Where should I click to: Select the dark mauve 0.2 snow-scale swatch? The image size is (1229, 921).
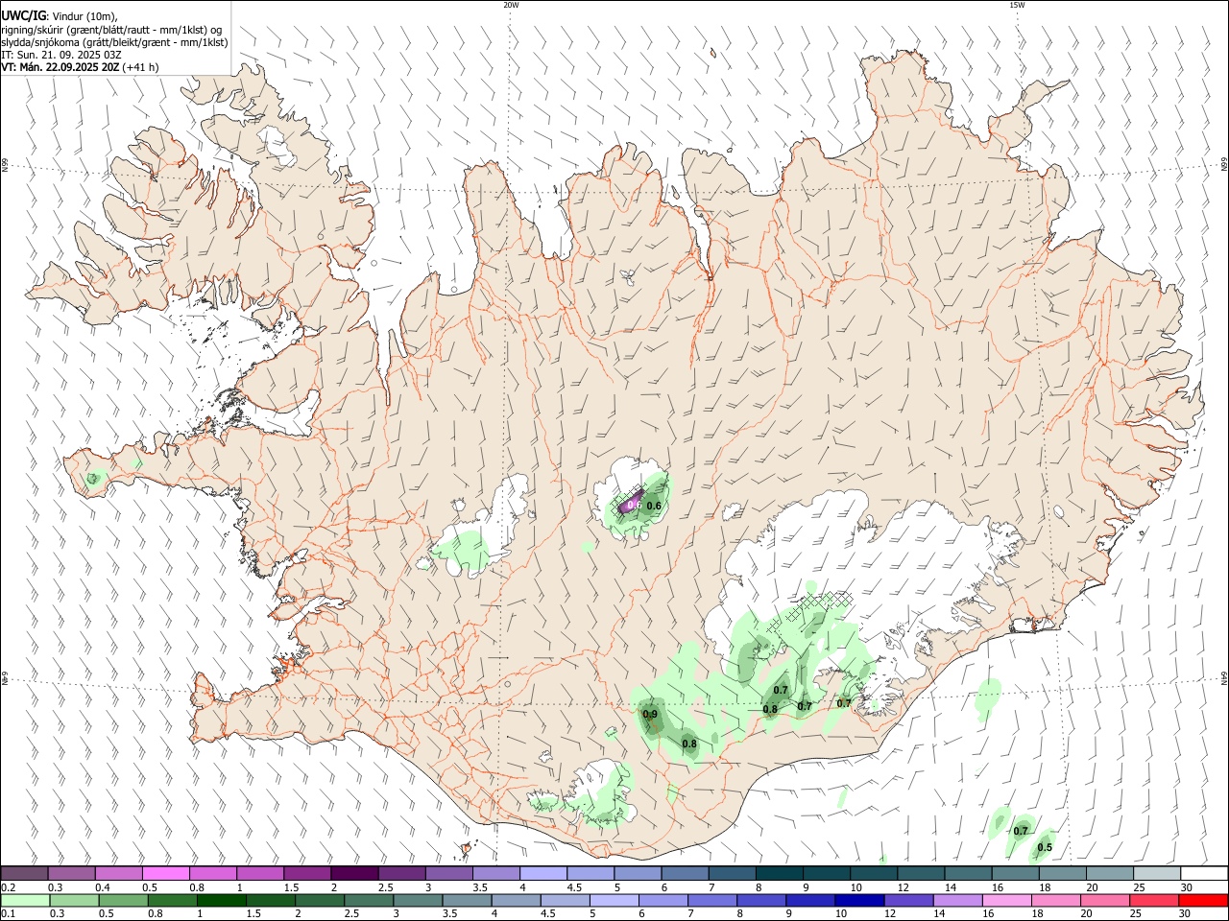click(x=24, y=874)
